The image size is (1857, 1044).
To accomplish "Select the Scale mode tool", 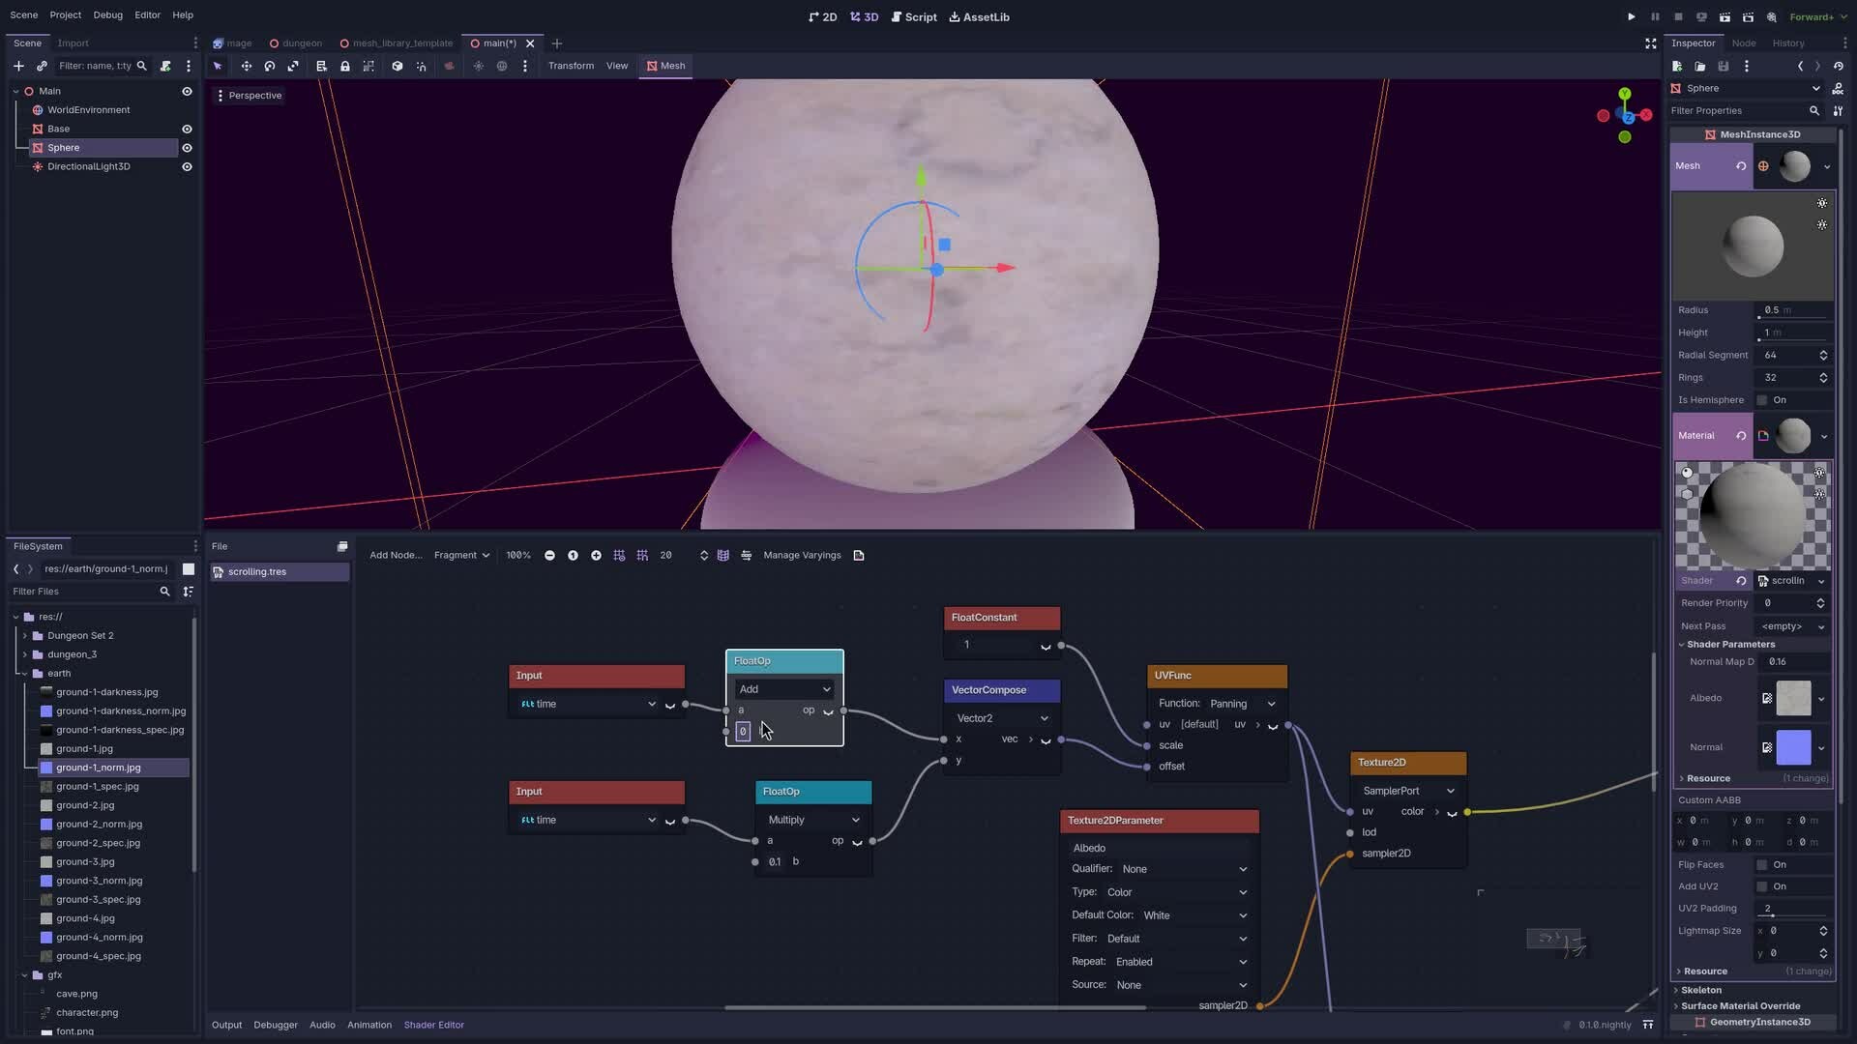I will point(293,66).
